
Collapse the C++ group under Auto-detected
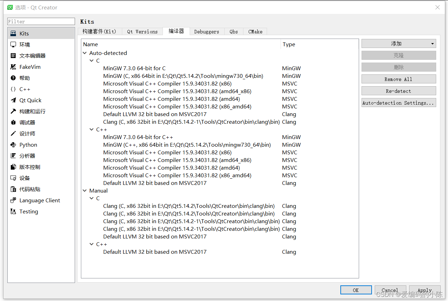pos(92,130)
